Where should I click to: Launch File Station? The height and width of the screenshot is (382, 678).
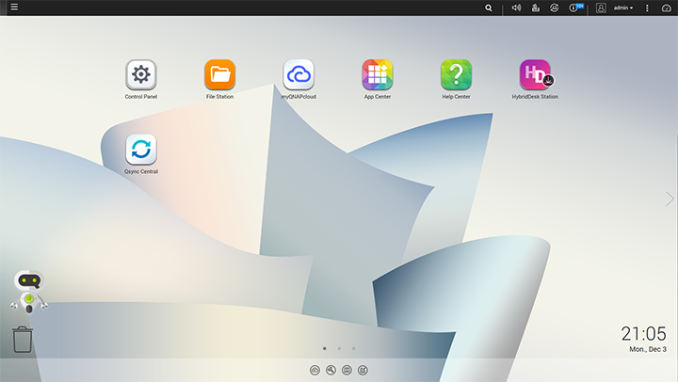coord(219,74)
